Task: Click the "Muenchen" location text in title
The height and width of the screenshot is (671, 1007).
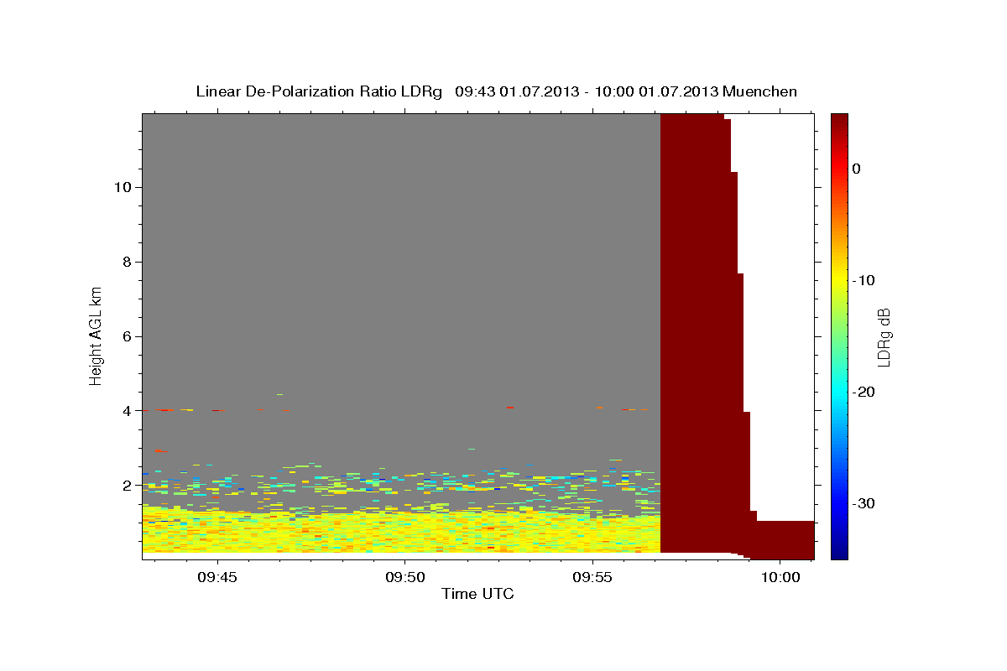Action: (761, 91)
